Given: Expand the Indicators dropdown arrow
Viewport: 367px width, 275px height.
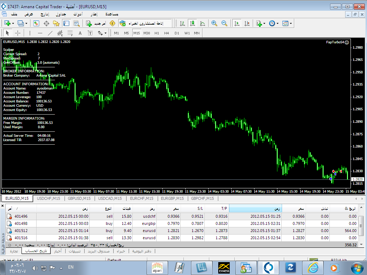Looking at the screenshot, I should tap(264, 23).
